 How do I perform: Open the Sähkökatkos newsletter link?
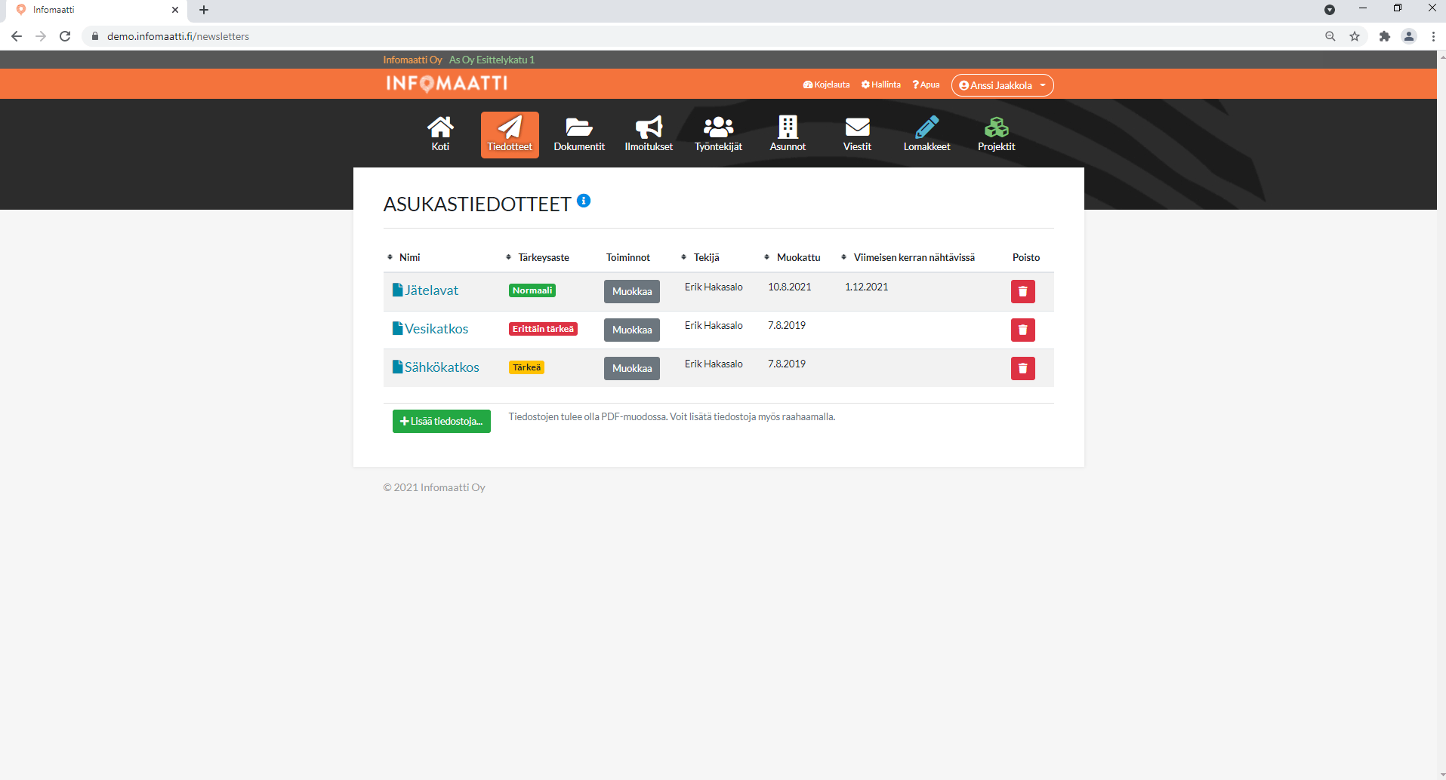click(436, 367)
